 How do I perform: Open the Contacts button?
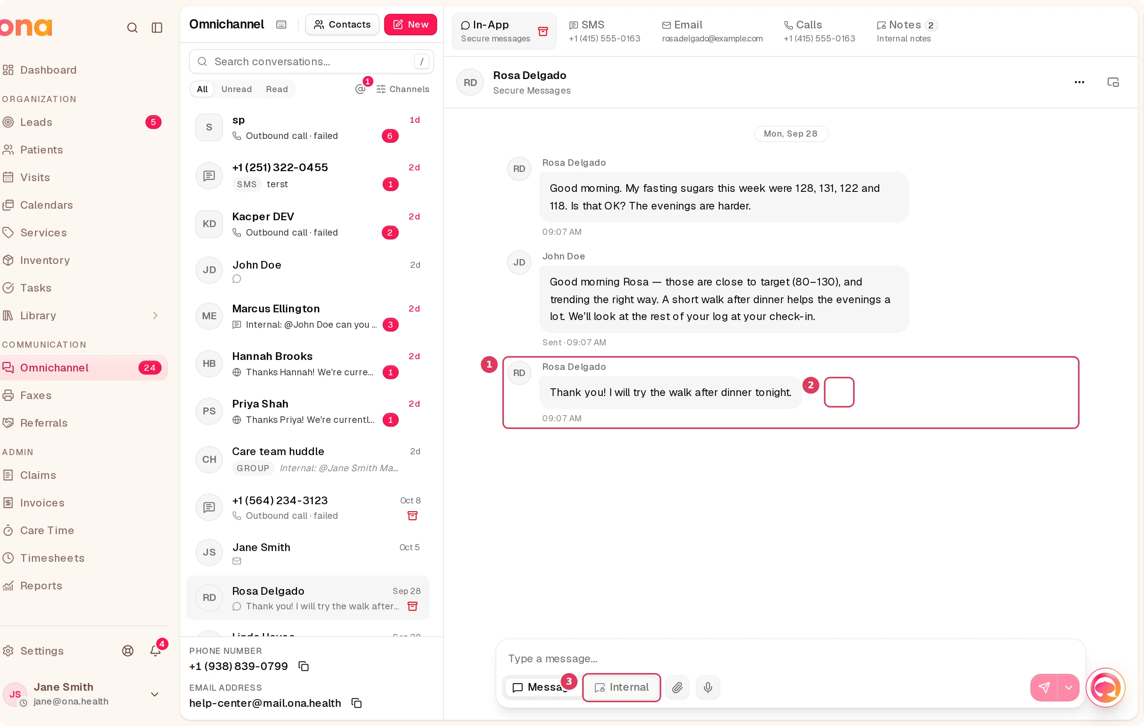tap(342, 24)
